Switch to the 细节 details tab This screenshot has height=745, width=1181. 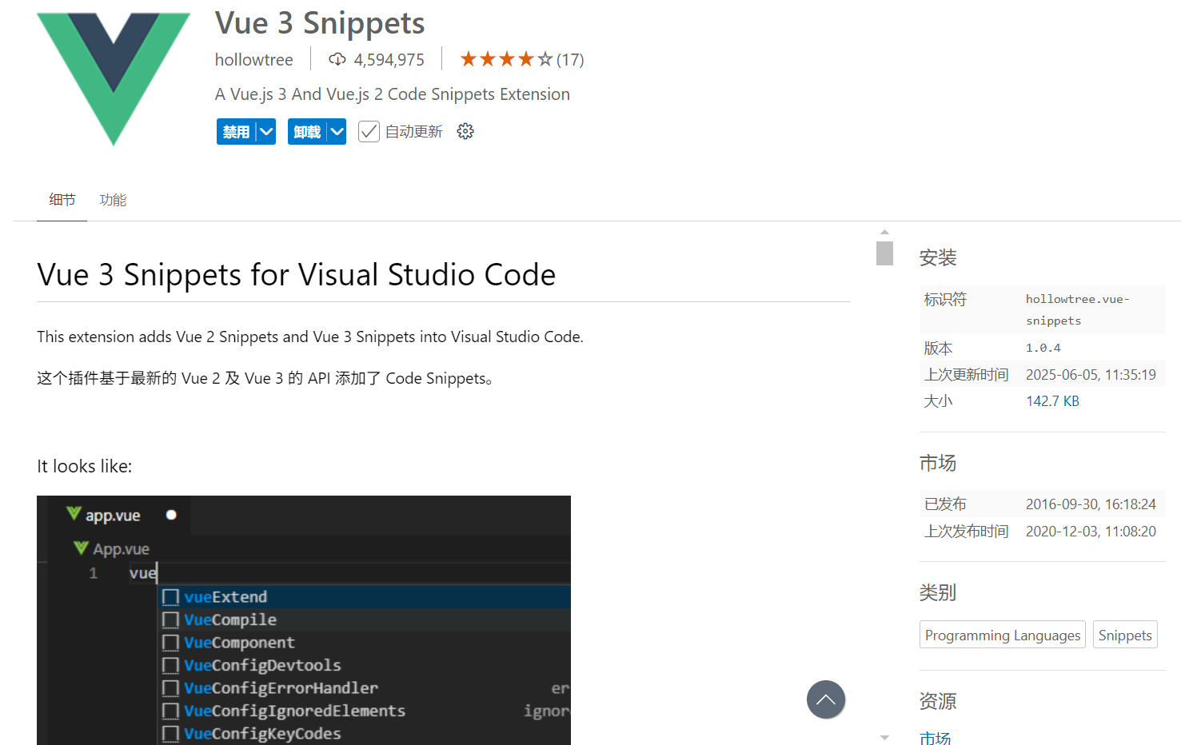[x=62, y=200]
